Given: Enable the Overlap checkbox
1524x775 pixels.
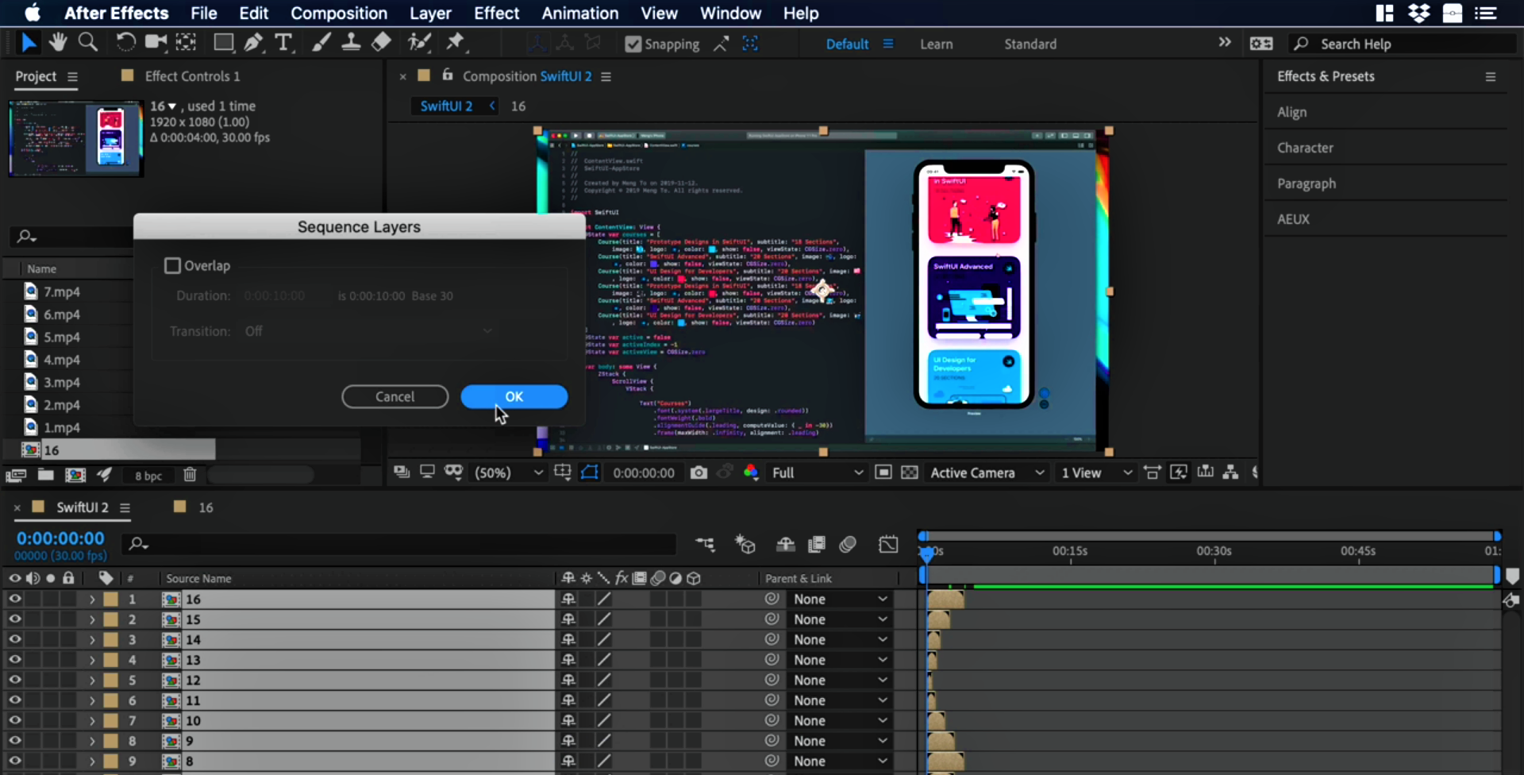Looking at the screenshot, I should coord(172,266).
